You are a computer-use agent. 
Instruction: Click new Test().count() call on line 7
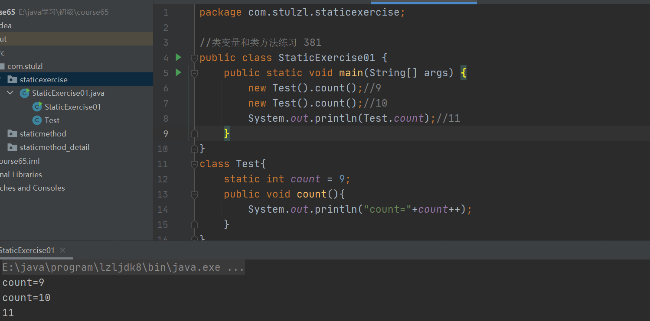305,103
